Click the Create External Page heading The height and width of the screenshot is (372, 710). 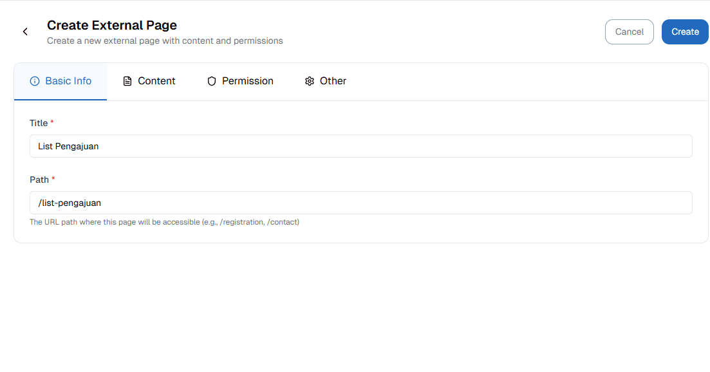point(112,25)
